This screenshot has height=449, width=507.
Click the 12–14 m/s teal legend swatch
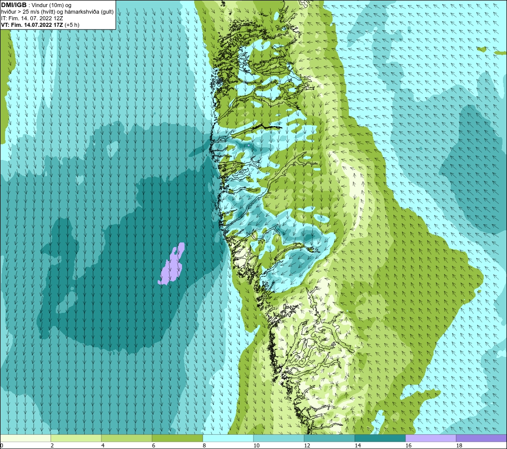(x=330, y=438)
